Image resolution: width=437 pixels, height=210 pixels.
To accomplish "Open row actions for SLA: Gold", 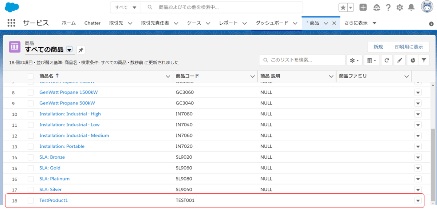I will pyautogui.click(x=418, y=168).
